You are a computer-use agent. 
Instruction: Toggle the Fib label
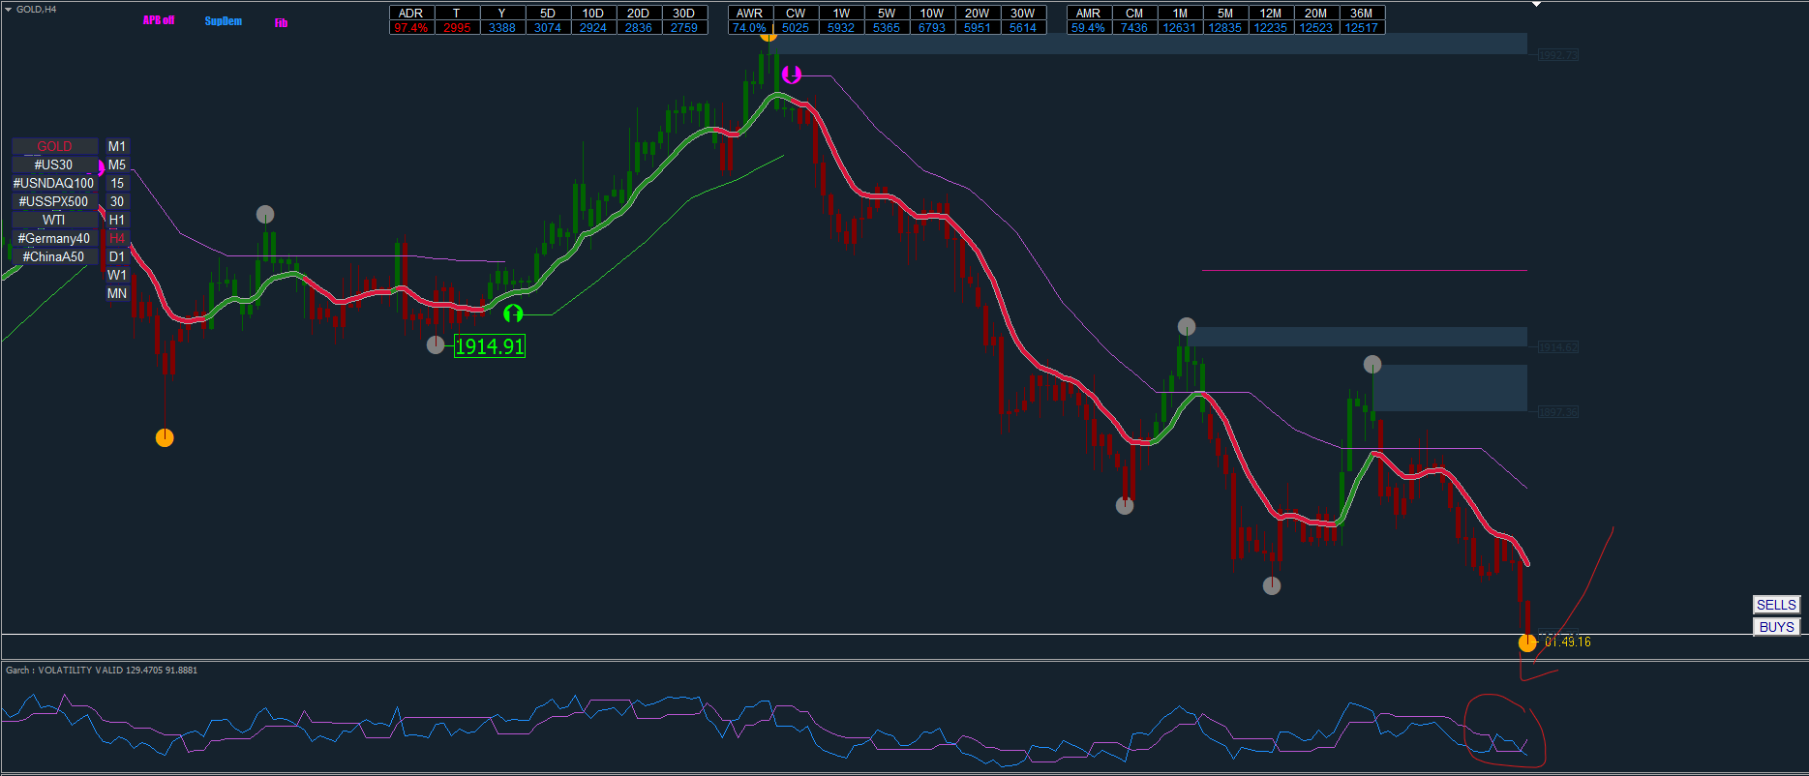click(x=281, y=22)
